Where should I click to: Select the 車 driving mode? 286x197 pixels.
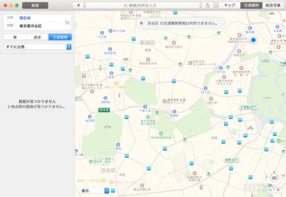click(15, 37)
